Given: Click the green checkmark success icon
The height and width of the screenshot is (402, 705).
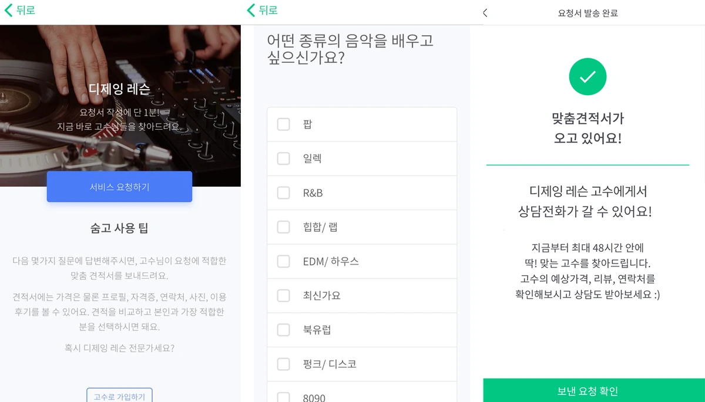Looking at the screenshot, I should pyautogui.click(x=587, y=76).
